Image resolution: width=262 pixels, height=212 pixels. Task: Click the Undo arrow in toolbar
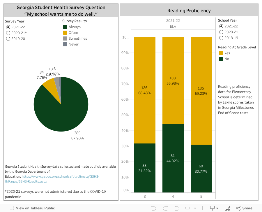154,208
